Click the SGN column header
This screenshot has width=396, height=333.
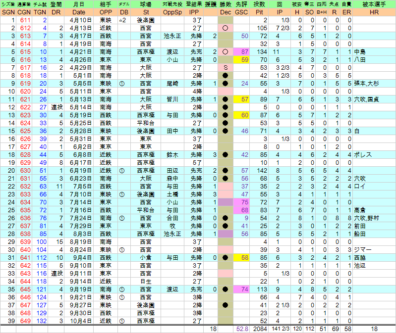coord(8,12)
